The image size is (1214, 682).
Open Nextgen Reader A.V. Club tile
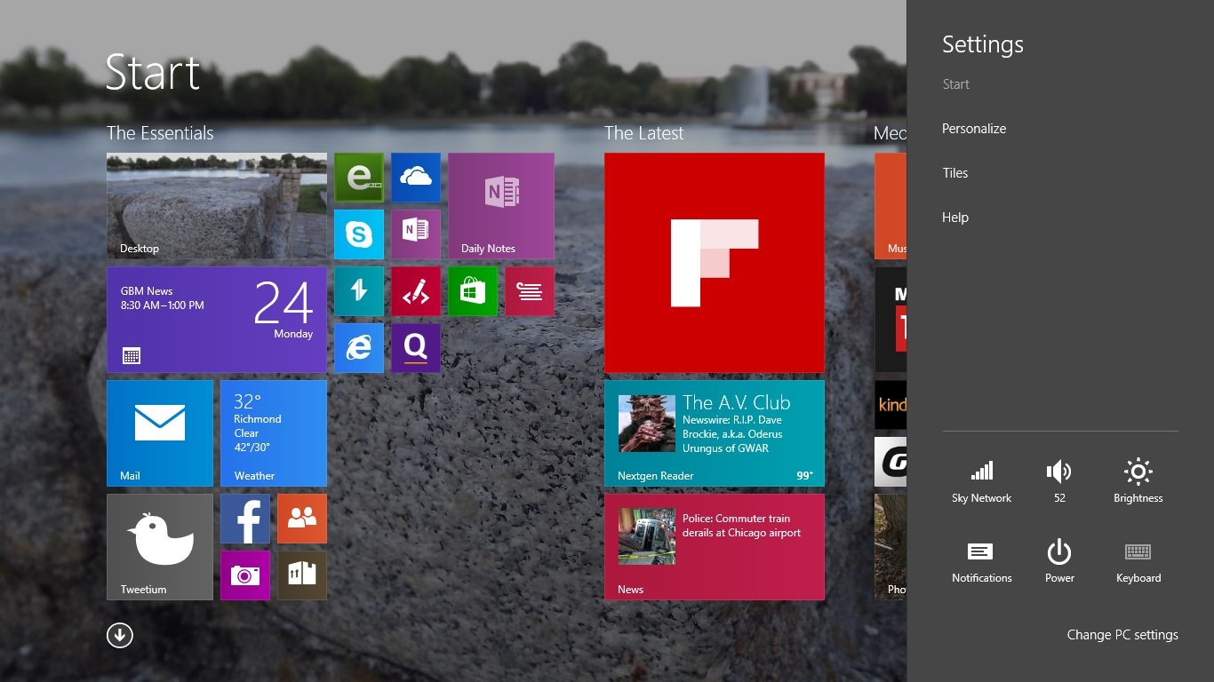[x=715, y=433]
